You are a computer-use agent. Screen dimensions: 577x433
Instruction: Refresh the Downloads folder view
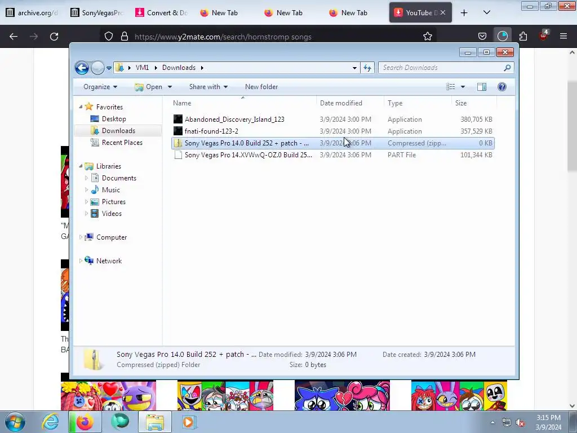(367, 68)
